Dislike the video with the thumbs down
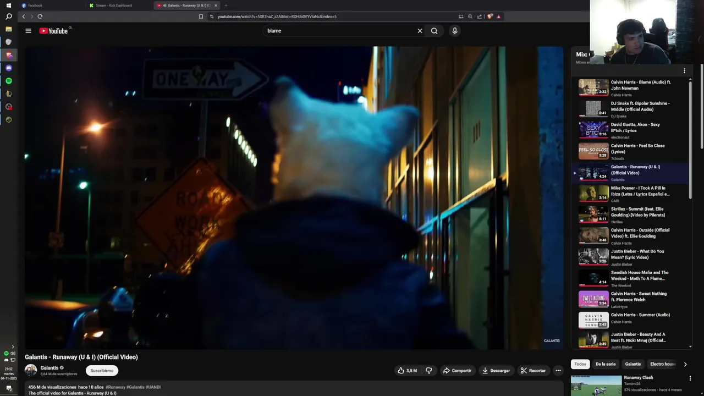The width and height of the screenshot is (704, 396). click(x=429, y=371)
